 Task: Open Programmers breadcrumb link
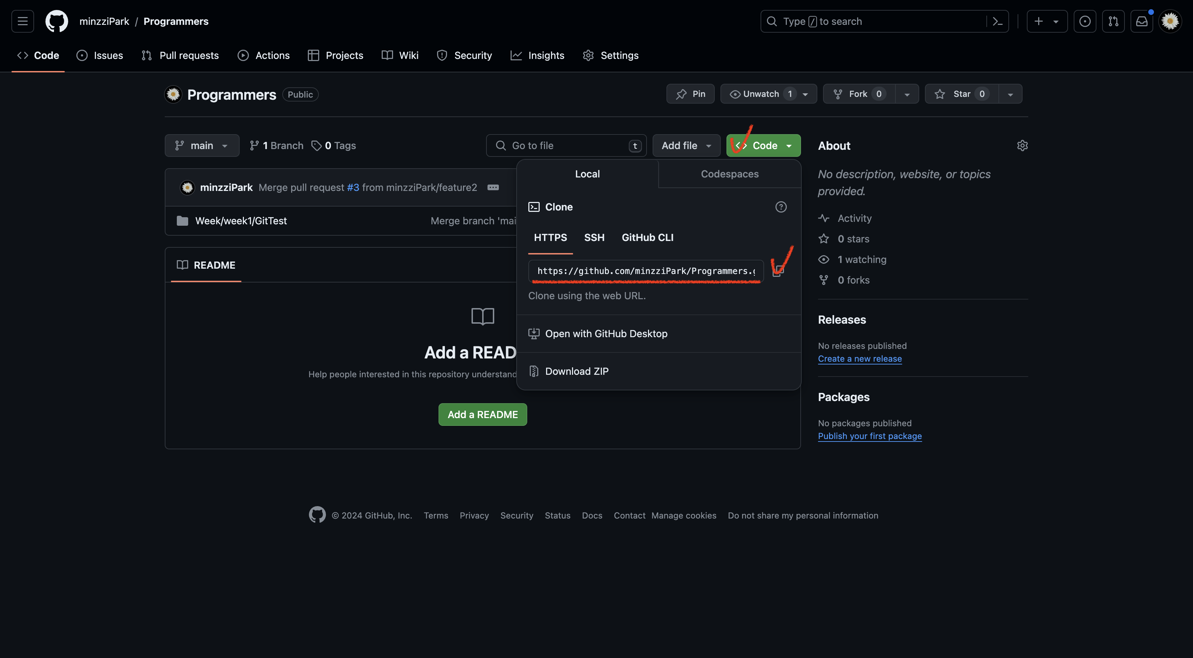[176, 21]
